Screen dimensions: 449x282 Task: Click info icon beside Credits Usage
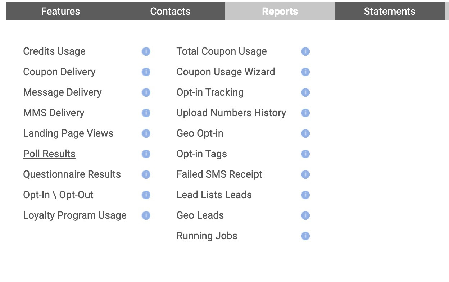coord(146,51)
